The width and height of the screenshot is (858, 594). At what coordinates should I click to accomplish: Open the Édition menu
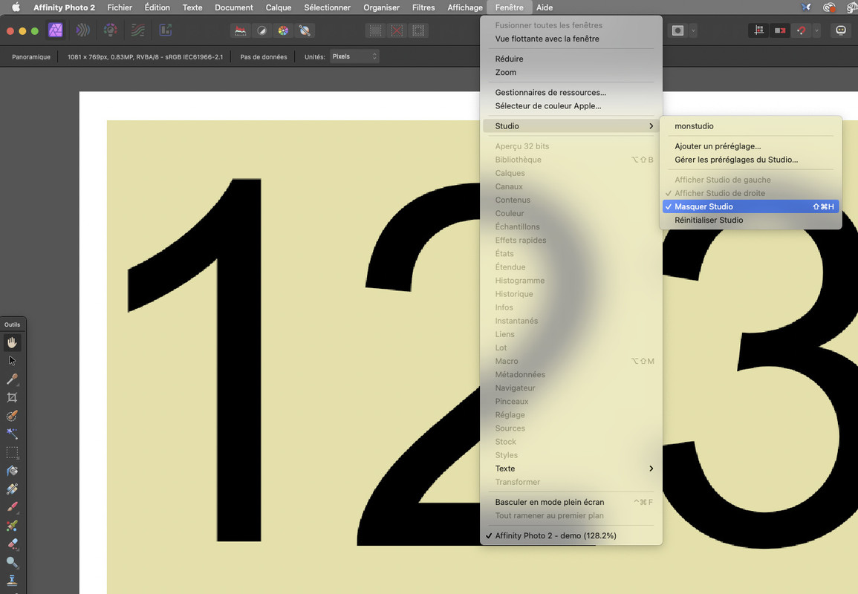[157, 7]
